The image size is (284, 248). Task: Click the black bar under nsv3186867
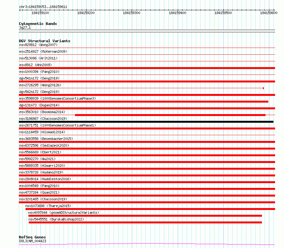click(146, 122)
